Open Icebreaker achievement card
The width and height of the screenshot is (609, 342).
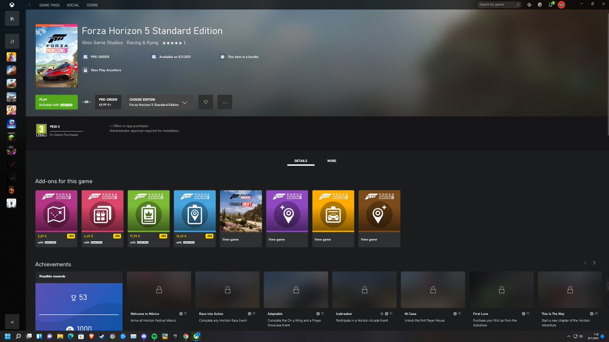pos(364,301)
